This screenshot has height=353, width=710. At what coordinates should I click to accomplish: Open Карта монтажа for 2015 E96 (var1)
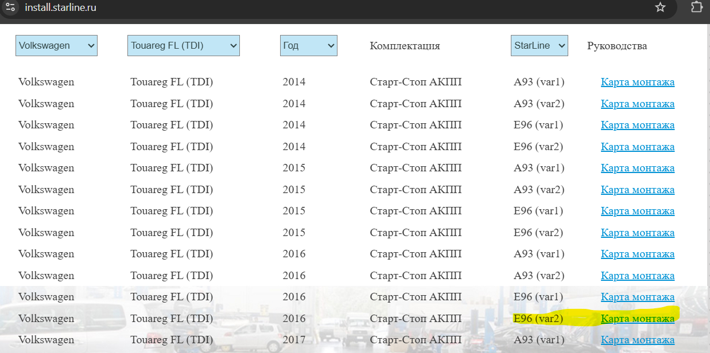click(x=637, y=211)
